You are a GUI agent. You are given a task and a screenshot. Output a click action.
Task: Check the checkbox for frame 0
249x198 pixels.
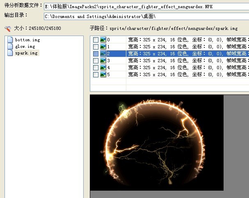[x=96, y=40]
